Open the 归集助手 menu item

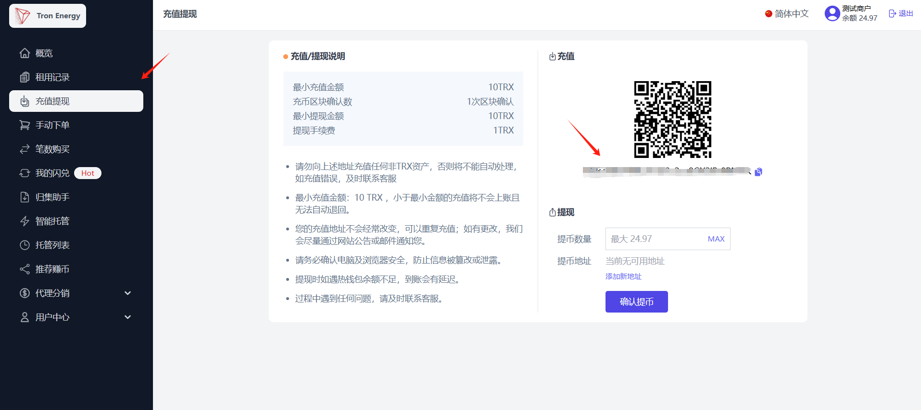click(76, 197)
